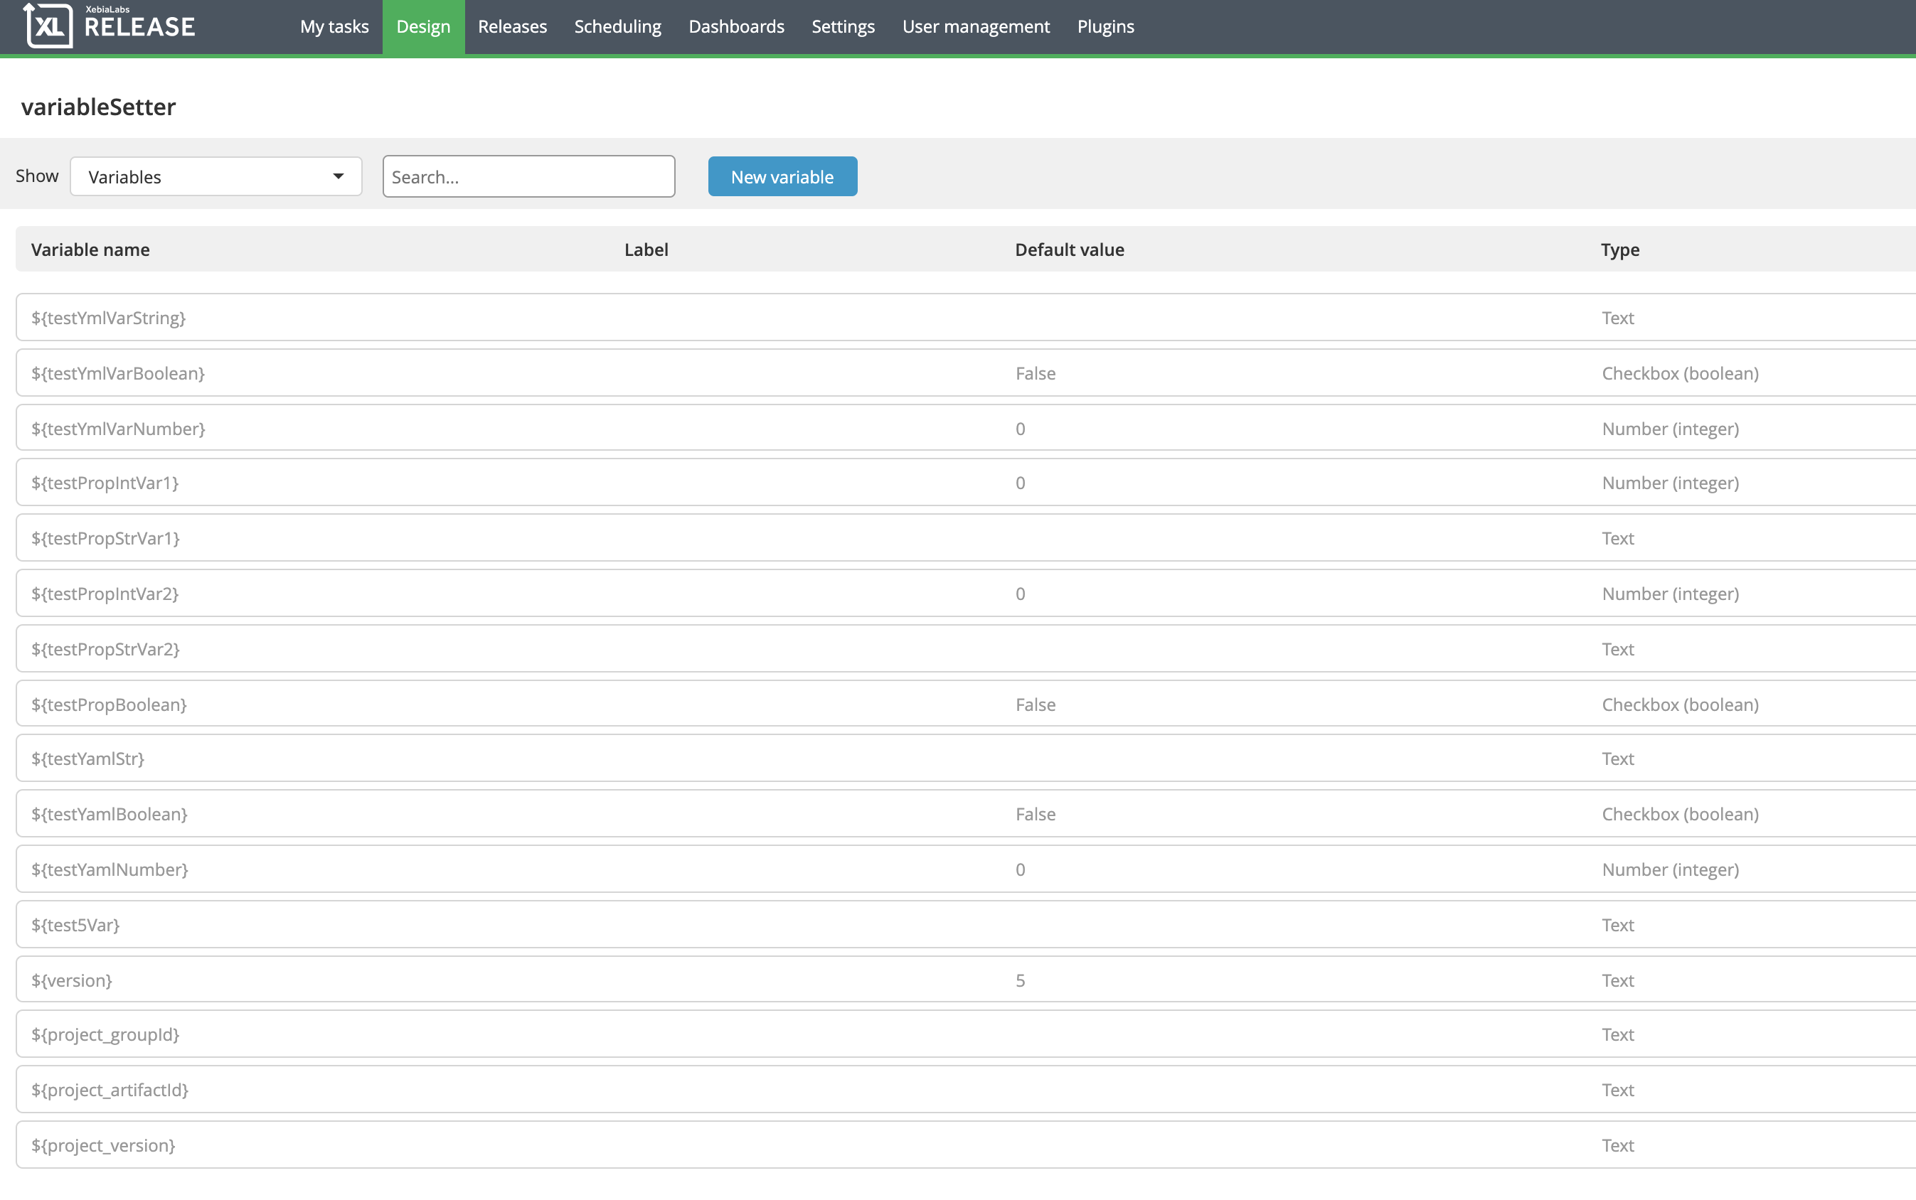The width and height of the screenshot is (1916, 1200).
Task: Select the ${project_artifactId} variable row
Action: tap(110, 1090)
